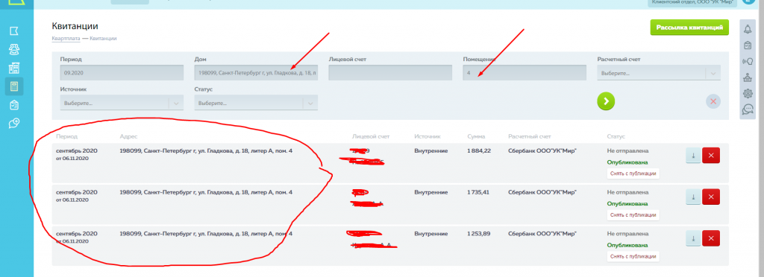The height and width of the screenshot is (277, 764).
Task: Focus the Лицевой счет input field
Action: (x=390, y=73)
